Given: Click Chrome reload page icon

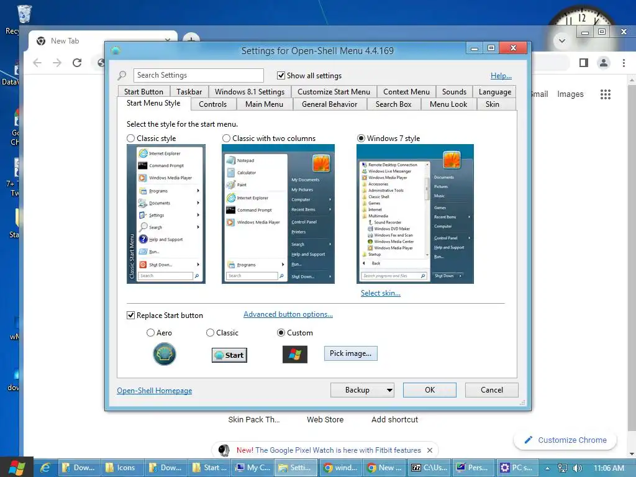Looking at the screenshot, I should 77,63.
